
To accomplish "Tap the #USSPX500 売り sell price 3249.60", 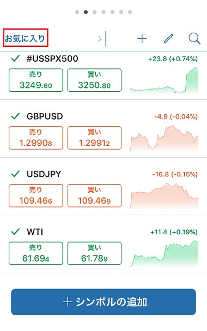I will pyautogui.click(x=36, y=80).
